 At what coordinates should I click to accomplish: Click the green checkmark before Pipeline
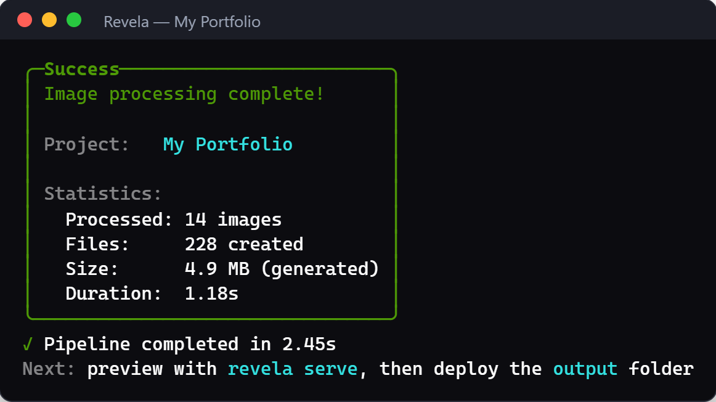pos(28,345)
